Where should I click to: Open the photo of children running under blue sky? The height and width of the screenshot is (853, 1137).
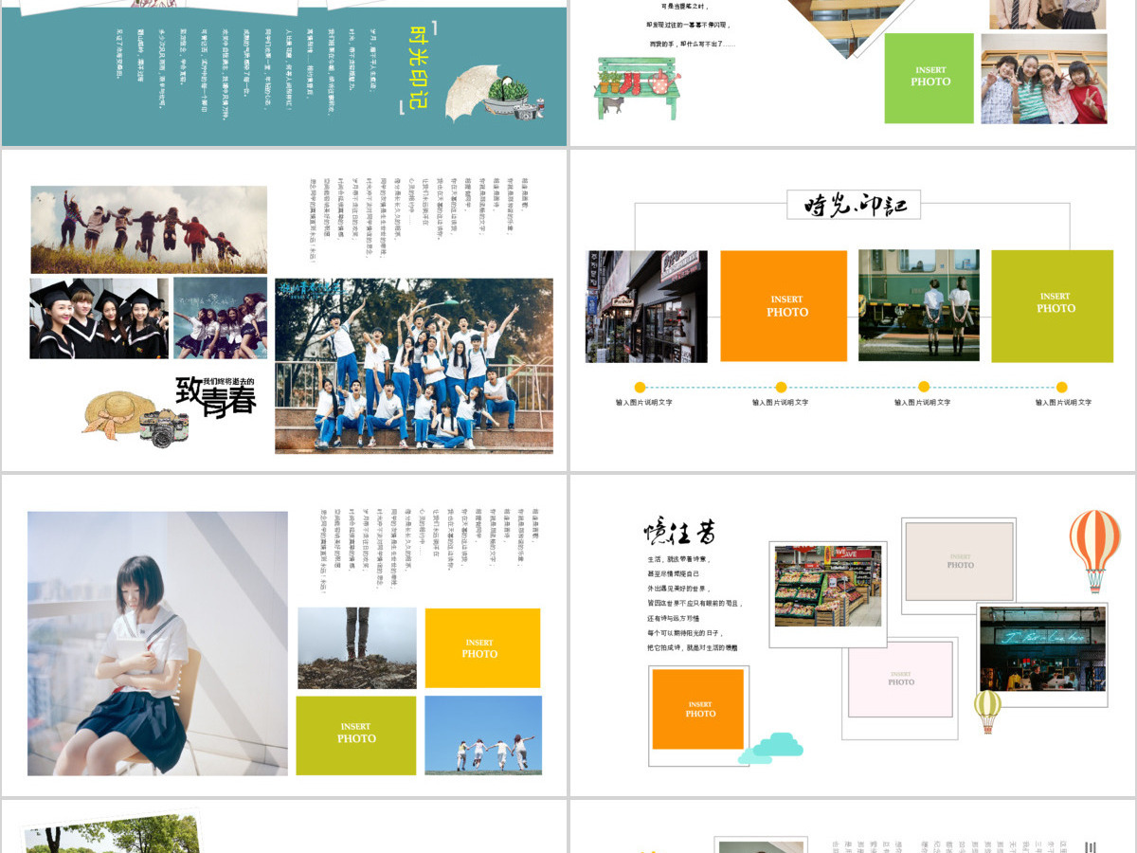click(483, 735)
